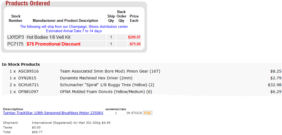Open the Turnigy TrackStar motor link
This screenshot has height=135, width=282.
point(53,113)
